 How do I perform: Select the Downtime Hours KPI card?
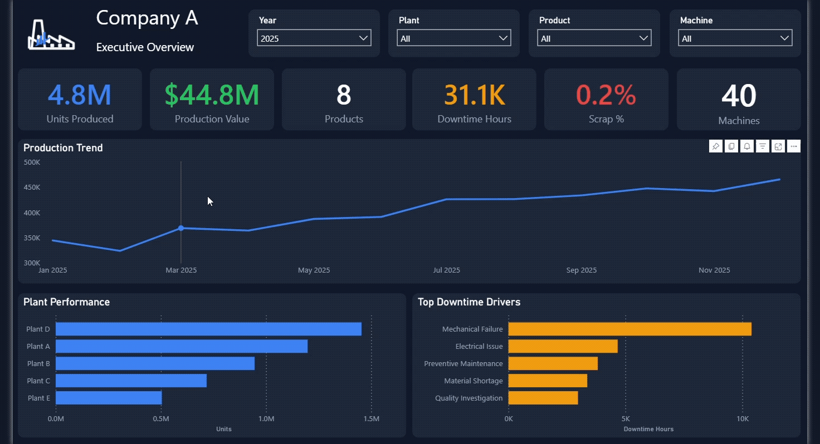(474, 100)
